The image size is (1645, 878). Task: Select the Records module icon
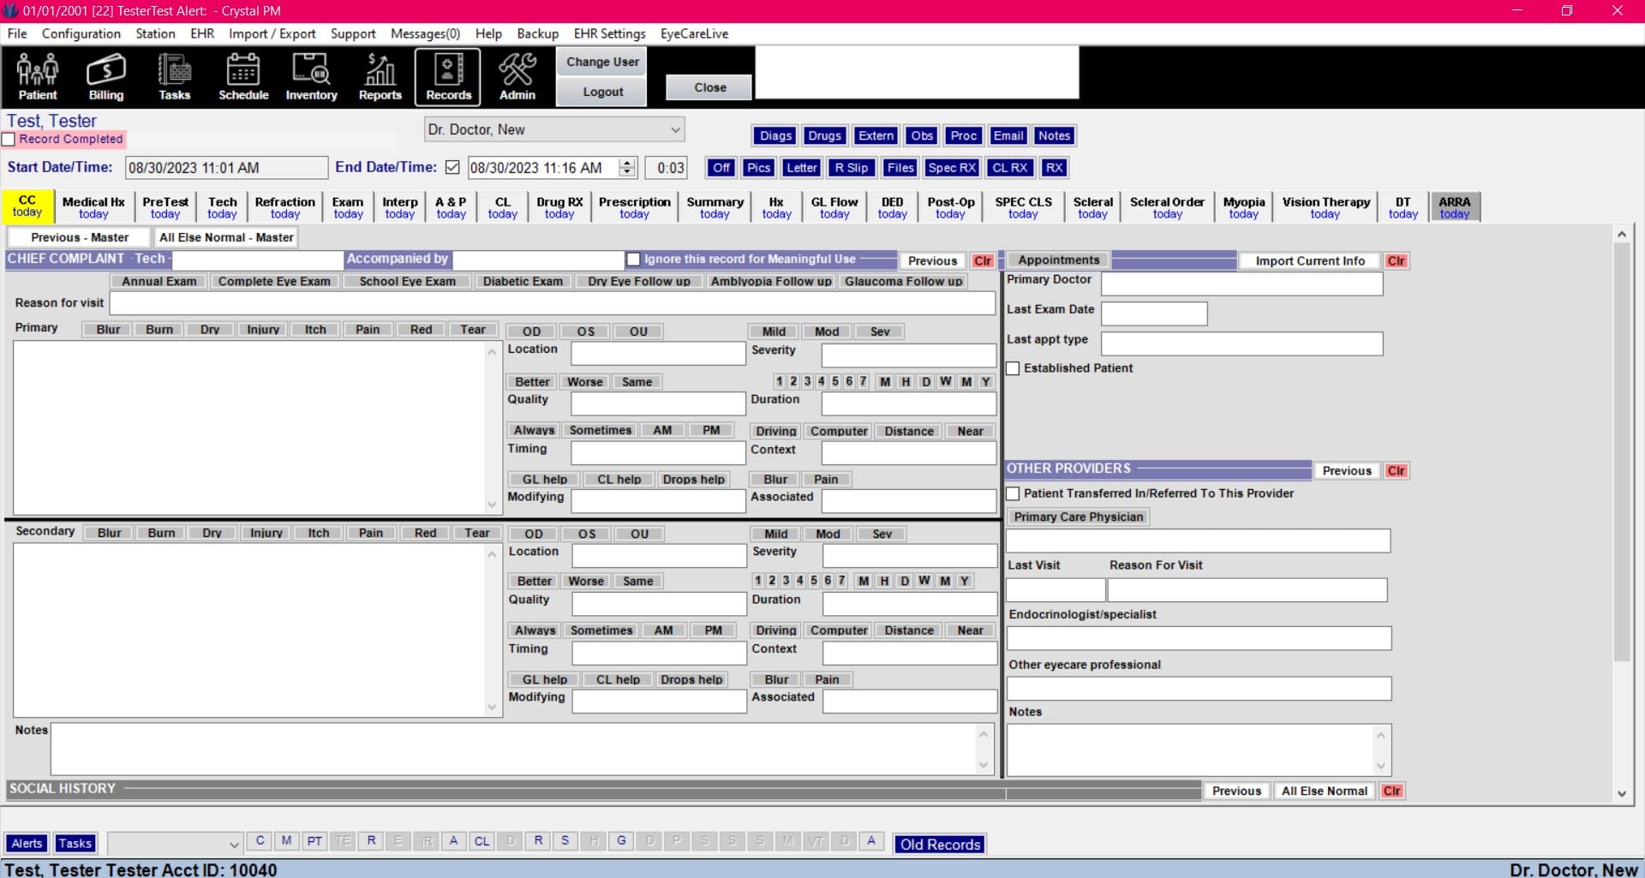click(448, 77)
